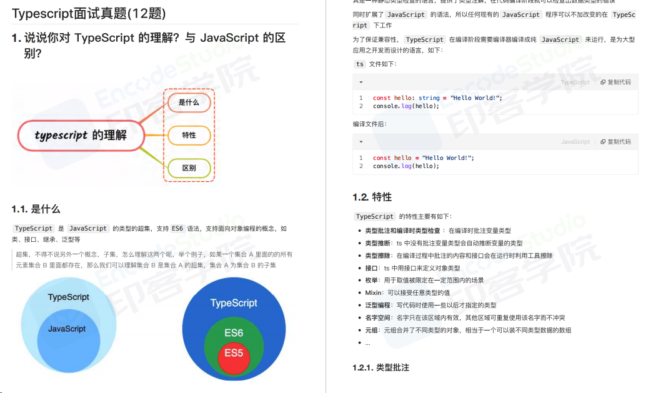Click the 1.1. 是什么 heading
Image resolution: width=651 pixels, height=393 pixels.
tap(36, 209)
